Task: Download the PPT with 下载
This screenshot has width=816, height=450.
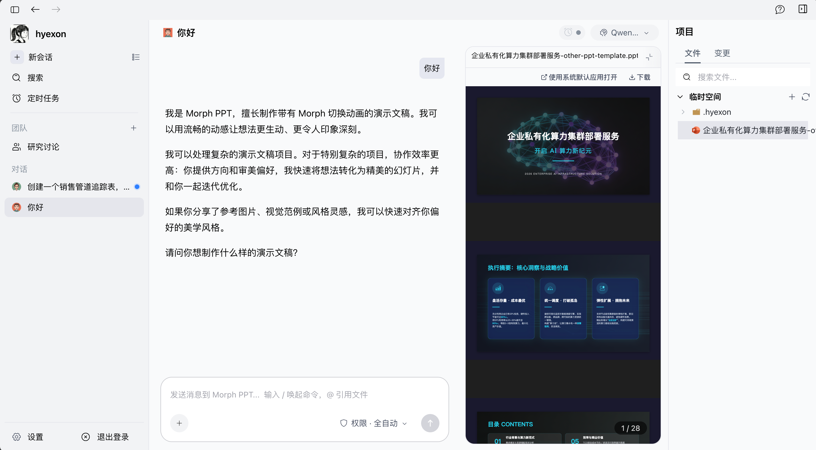Action: tap(640, 77)
